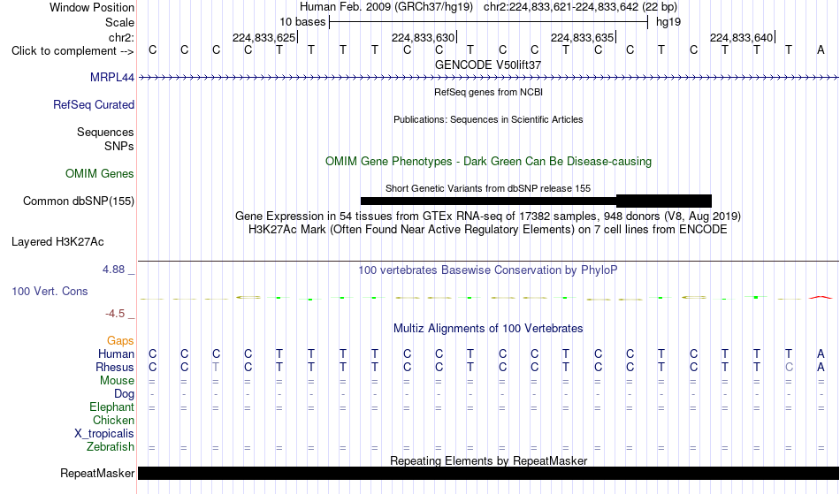Click the OMIM Gene Phenotypes title
The height and width of the screenshot is (494, 840).
coord(489,161)
